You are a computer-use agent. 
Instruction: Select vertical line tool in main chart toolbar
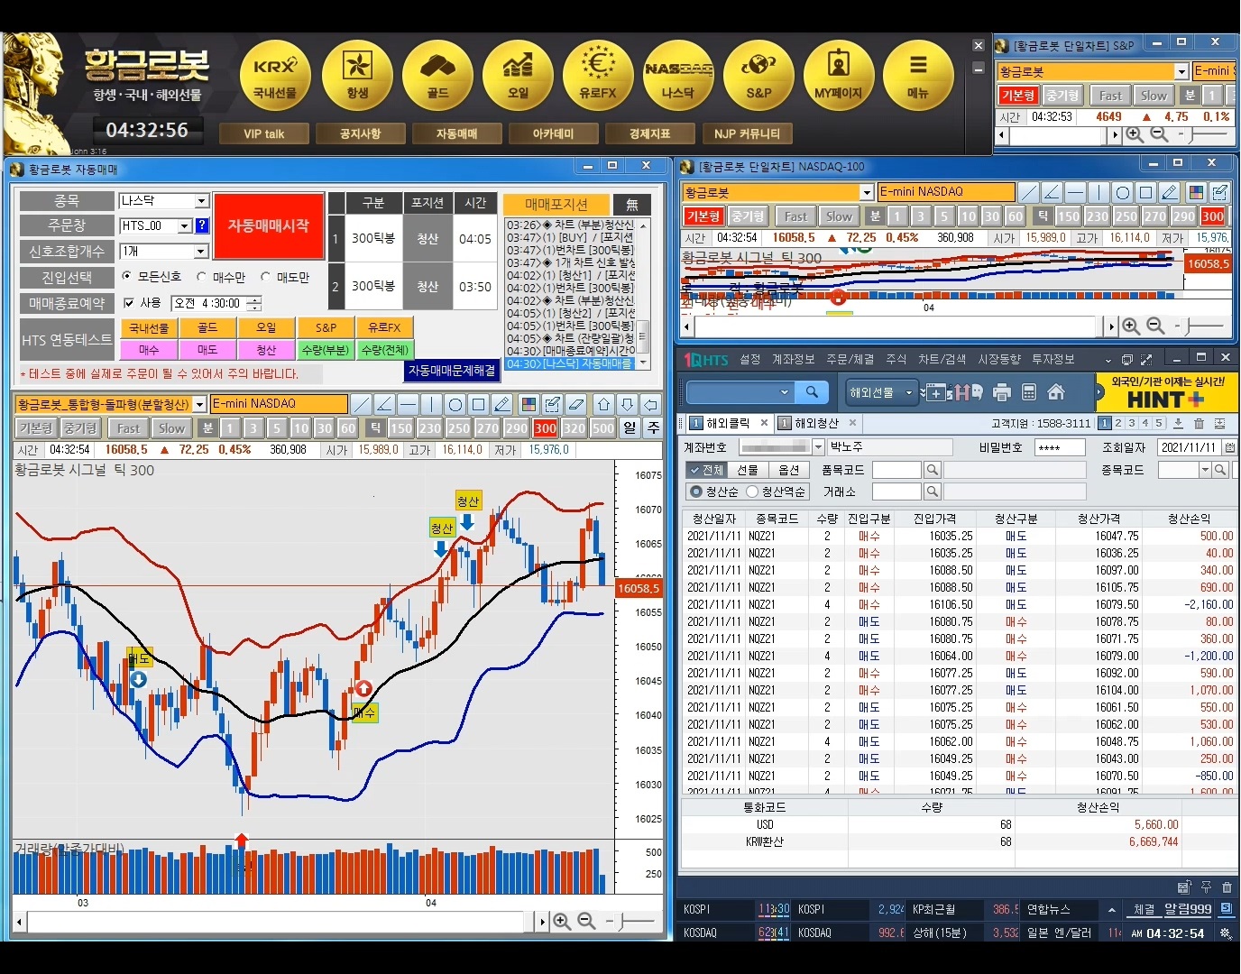click(x=432, y=404)
